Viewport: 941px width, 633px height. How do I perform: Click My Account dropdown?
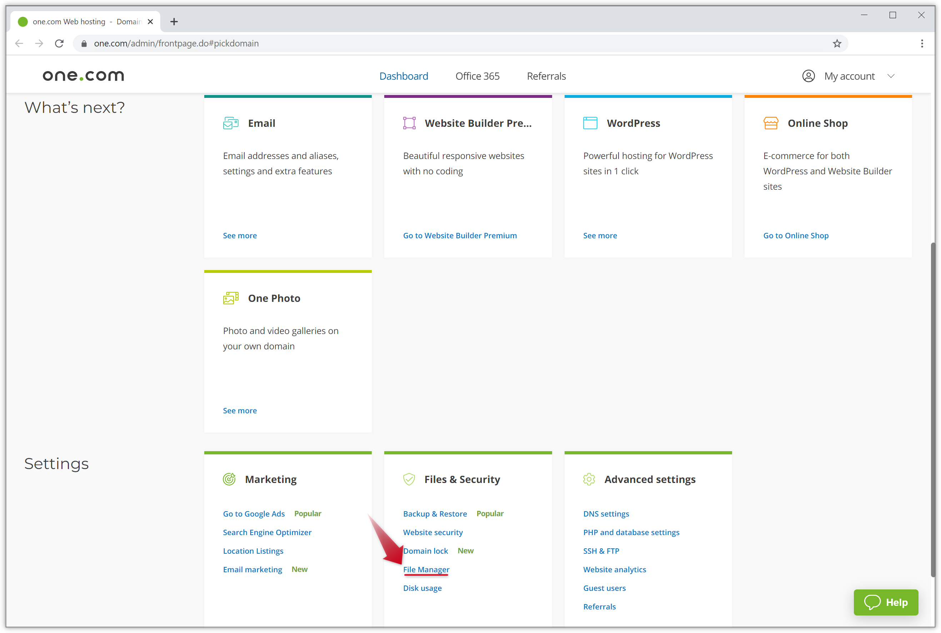point(849,76)
